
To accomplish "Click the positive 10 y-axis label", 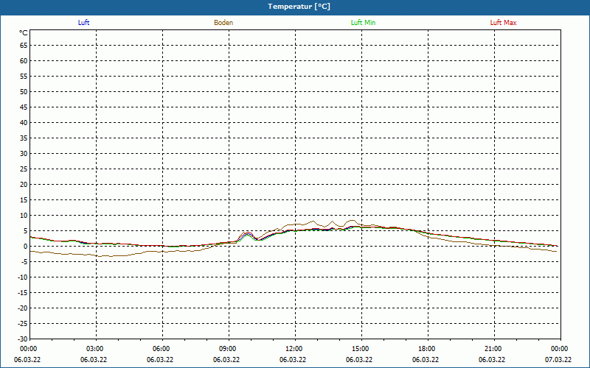I will (x=24, y=216).
